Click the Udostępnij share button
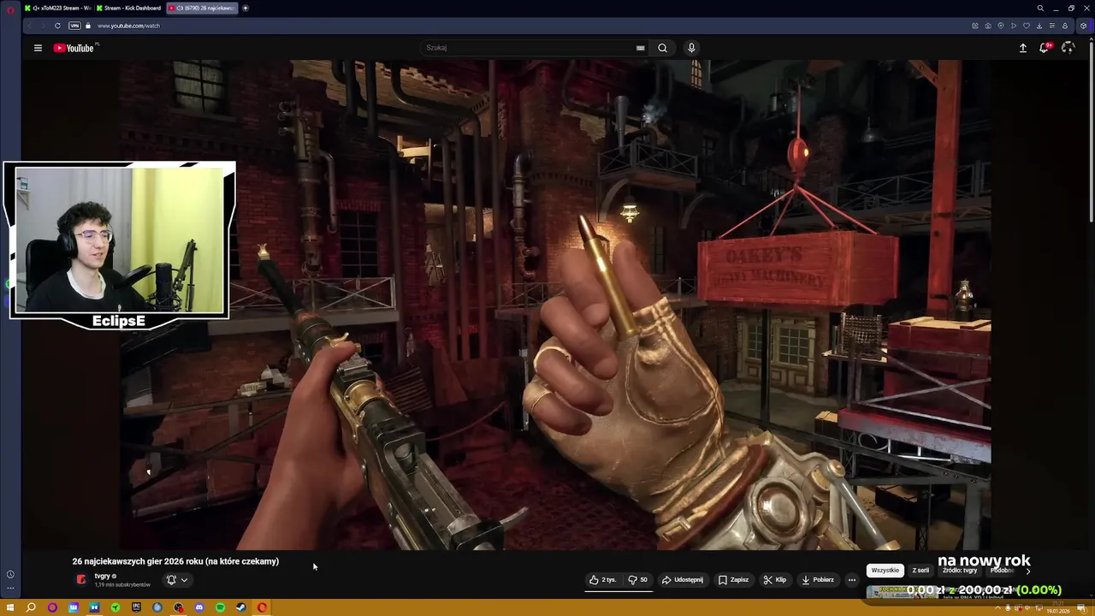 point(683,580)
